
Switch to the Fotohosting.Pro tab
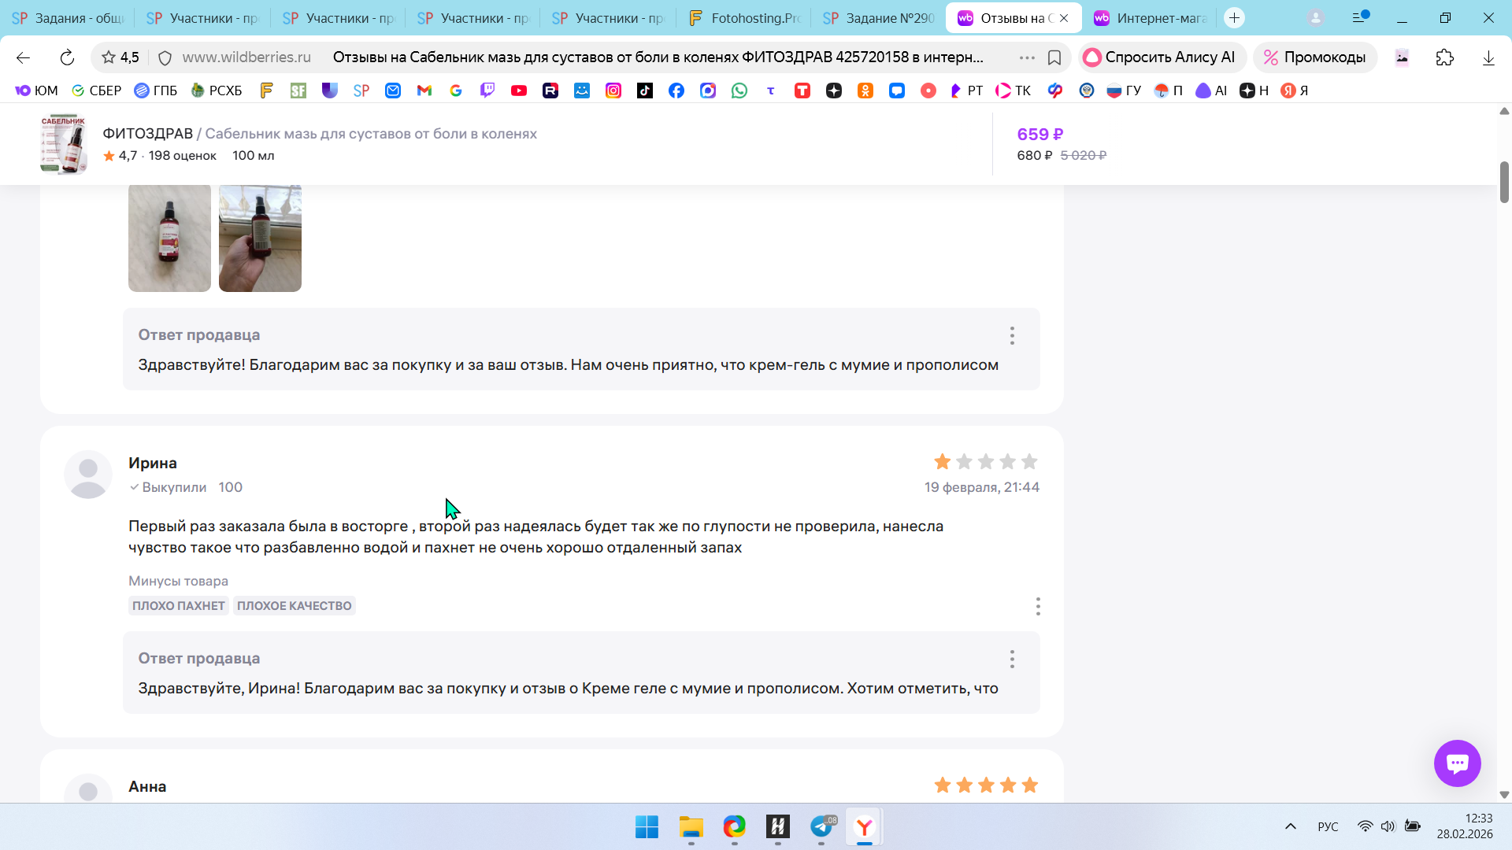(744, 17)
